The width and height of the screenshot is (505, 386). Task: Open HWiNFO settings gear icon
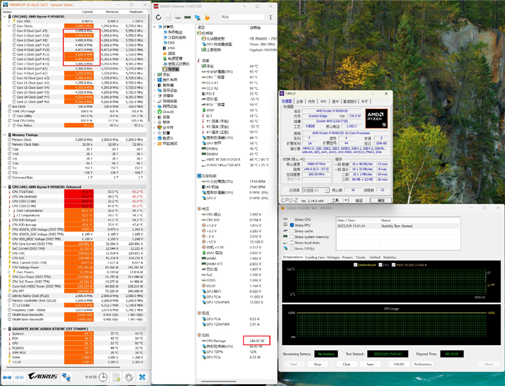point(129,377)
